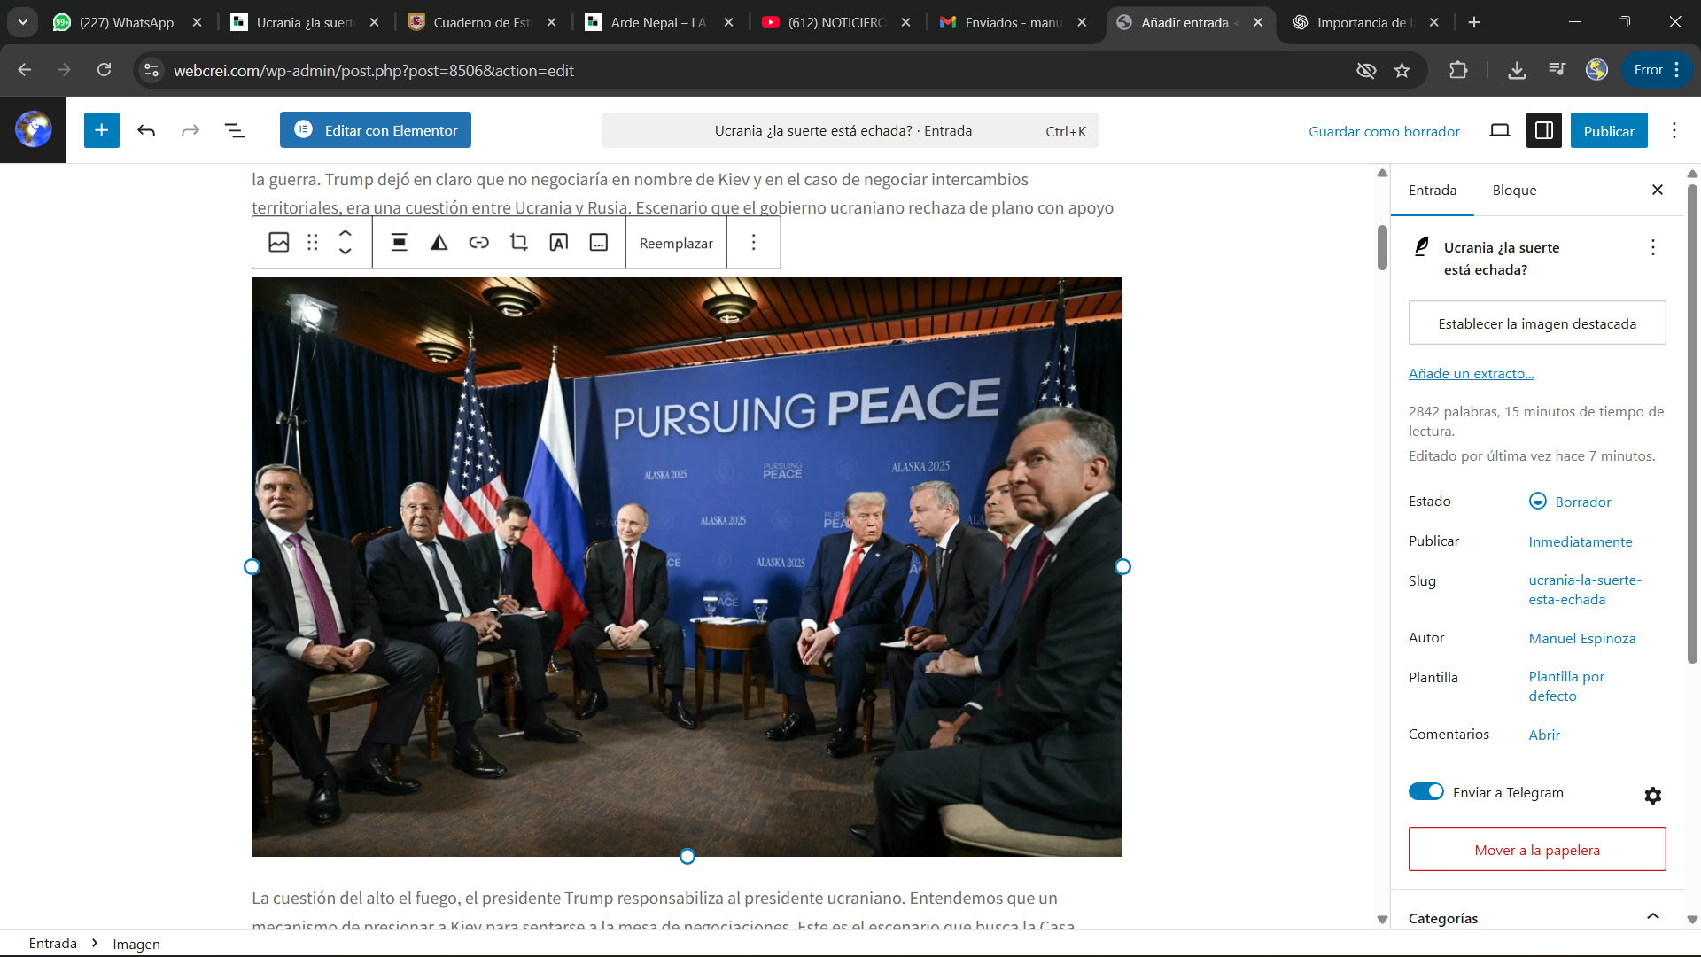Click the insert link icon in block toolbar

pos(479,243)
